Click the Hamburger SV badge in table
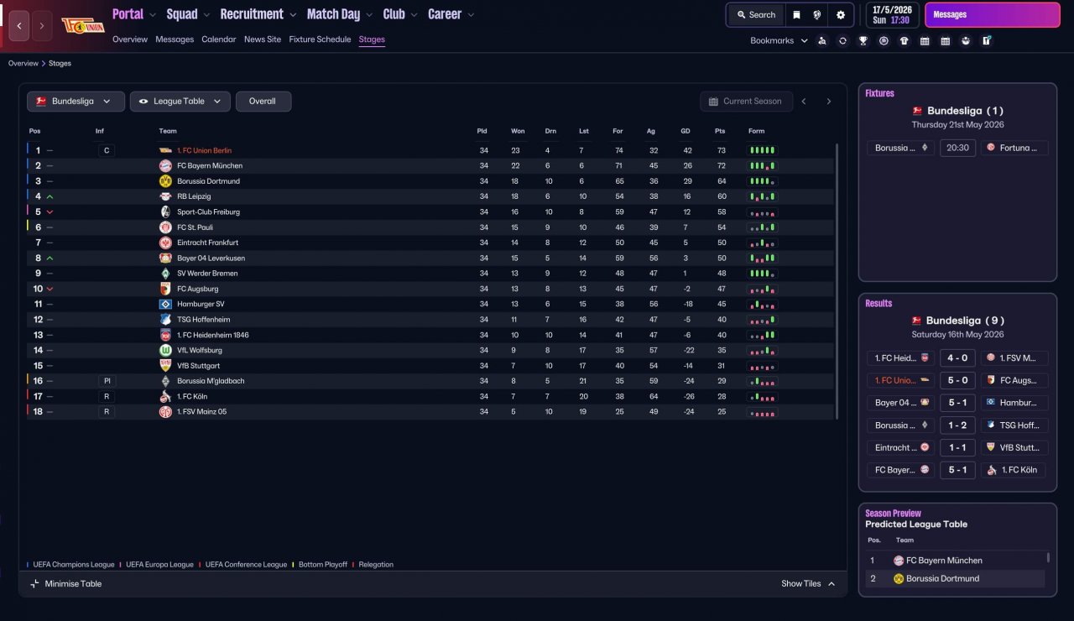Image resolution: width=1074 pixels, height=621 pixels. point(165,304)
